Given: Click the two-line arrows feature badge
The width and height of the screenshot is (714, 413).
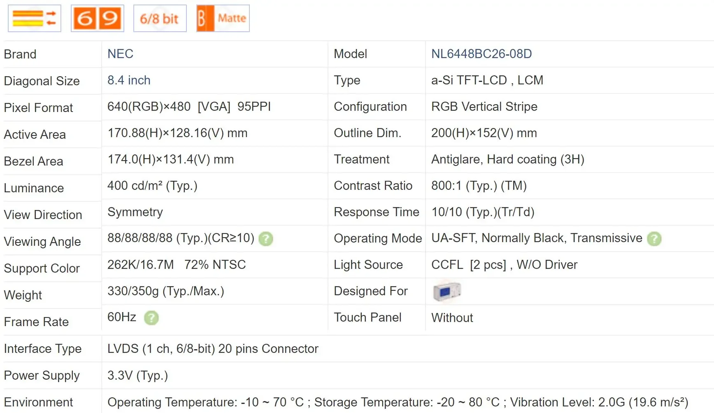Looking at the screenshot, I should 35,19.
